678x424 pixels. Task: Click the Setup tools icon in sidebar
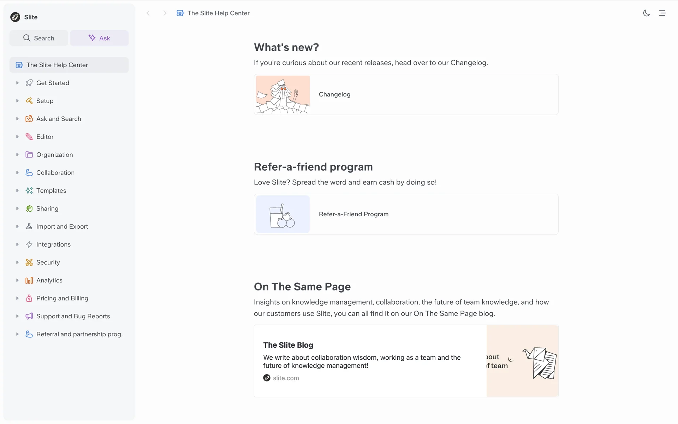pos(29,101)
